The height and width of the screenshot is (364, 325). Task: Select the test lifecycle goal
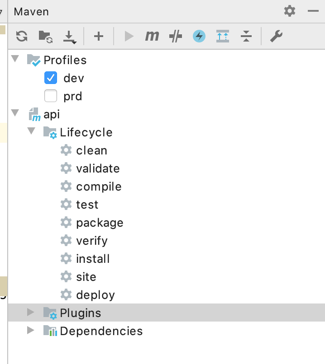click(x=87, y=205)
